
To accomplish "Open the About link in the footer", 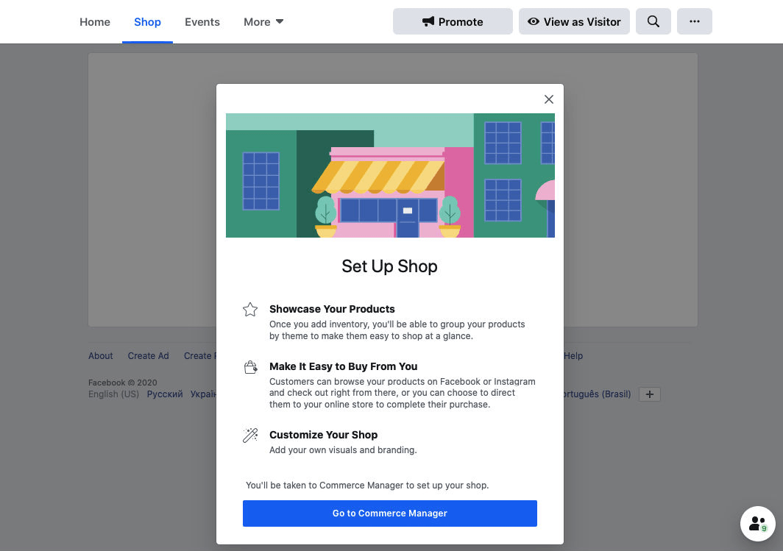I will pos(100,356).
